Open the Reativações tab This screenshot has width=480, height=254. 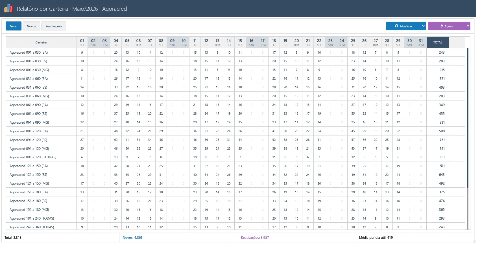pyautogui.click(x=54, y=26)
